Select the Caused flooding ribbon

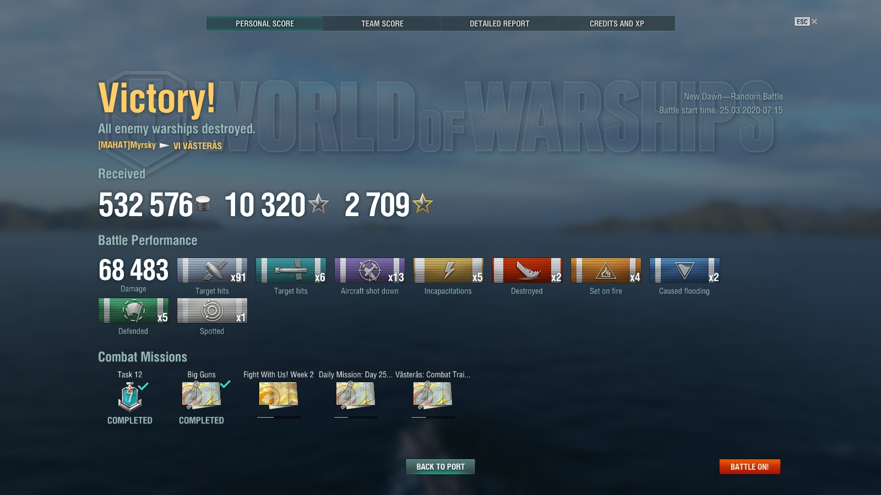[684, 271]
